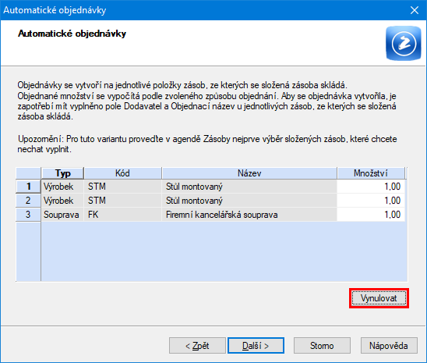Select row 2 header in the table
Viewport: 427px width, 363px height.
coord(28,201)
